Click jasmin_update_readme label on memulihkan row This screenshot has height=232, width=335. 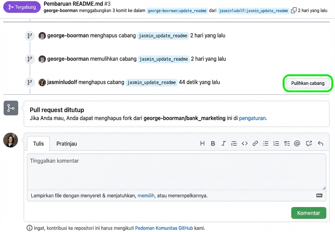tap(164, 59)
